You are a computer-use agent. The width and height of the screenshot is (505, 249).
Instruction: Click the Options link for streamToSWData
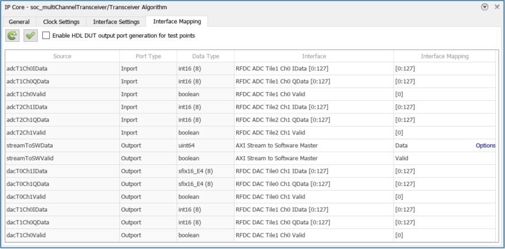point(485,145)
